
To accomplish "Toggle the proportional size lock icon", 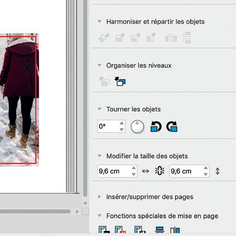I will 160,171.
